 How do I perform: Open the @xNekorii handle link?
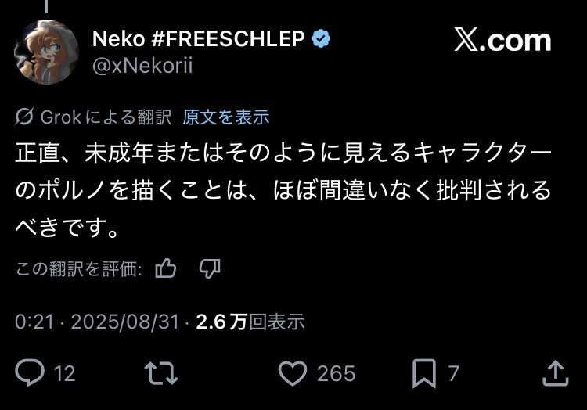(x=142, y=66)
